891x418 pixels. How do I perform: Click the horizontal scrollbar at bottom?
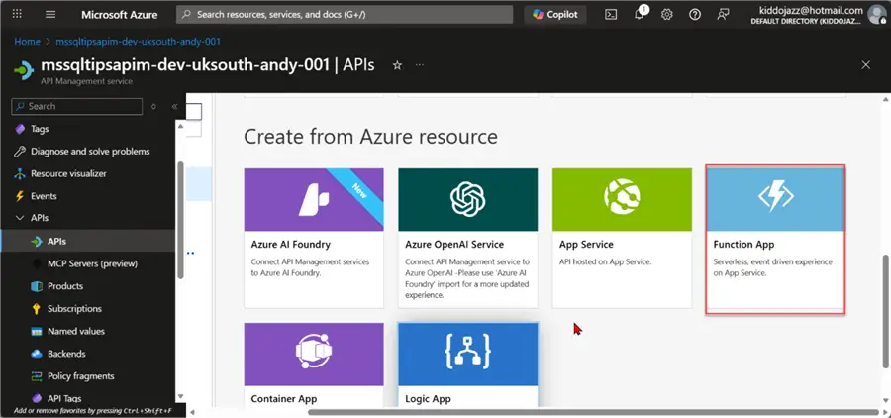(593, 412)
